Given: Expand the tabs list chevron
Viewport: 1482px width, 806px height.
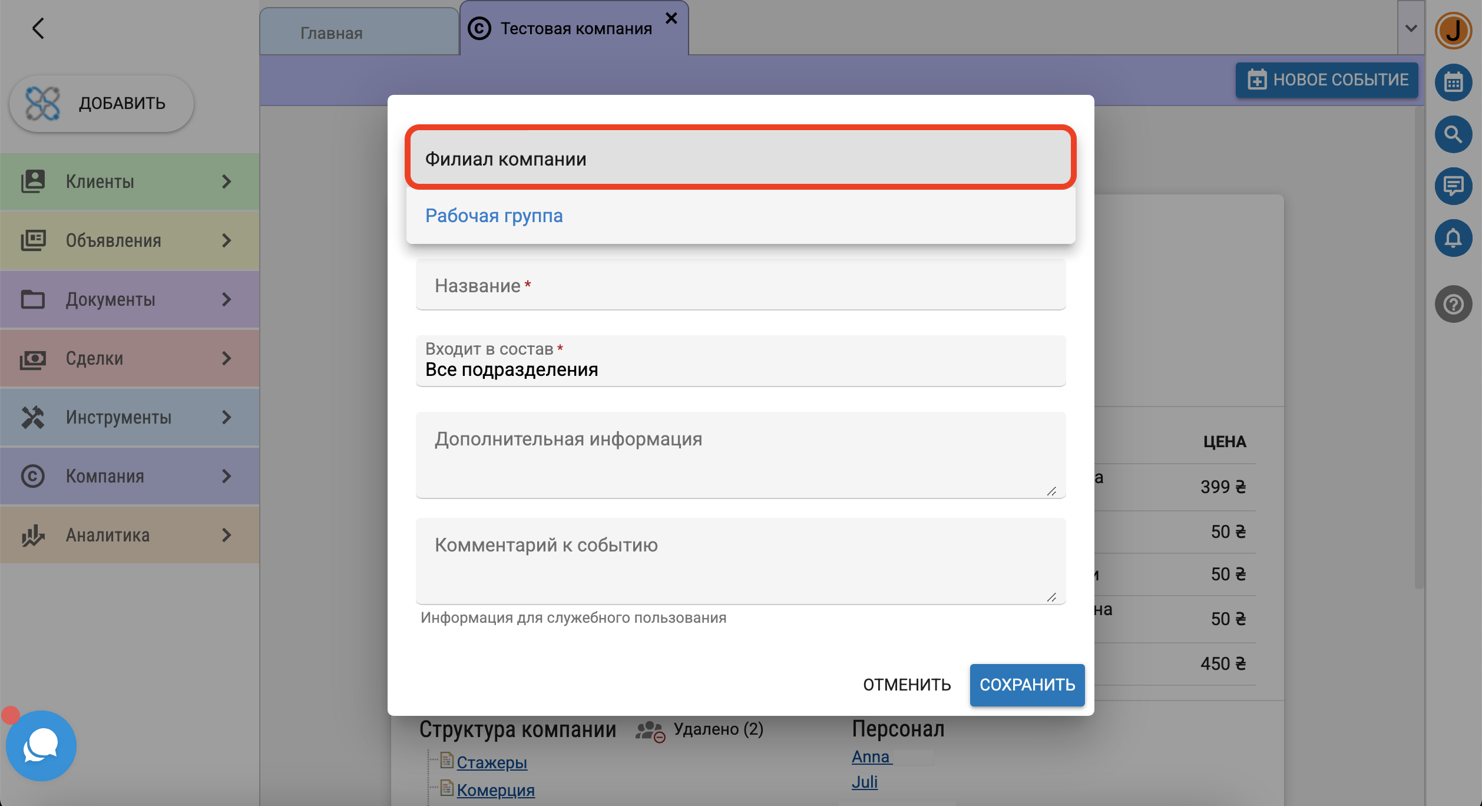Looking at the screenshot, I should coord(1411,28).
